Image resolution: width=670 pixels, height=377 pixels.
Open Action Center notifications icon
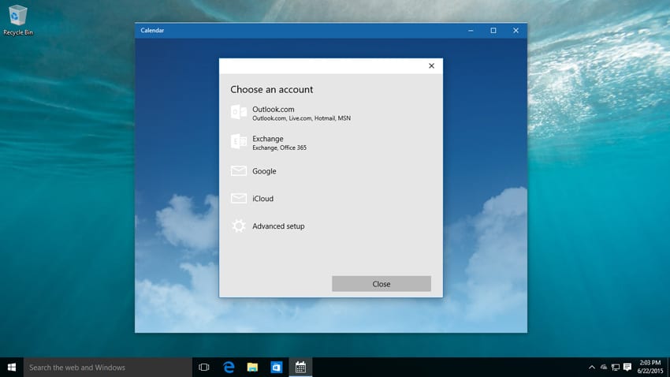[x=627, y=368]
